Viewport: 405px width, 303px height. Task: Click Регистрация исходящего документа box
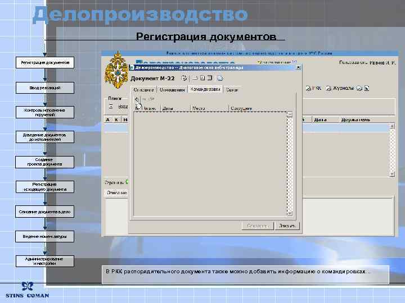pos(45,187)
